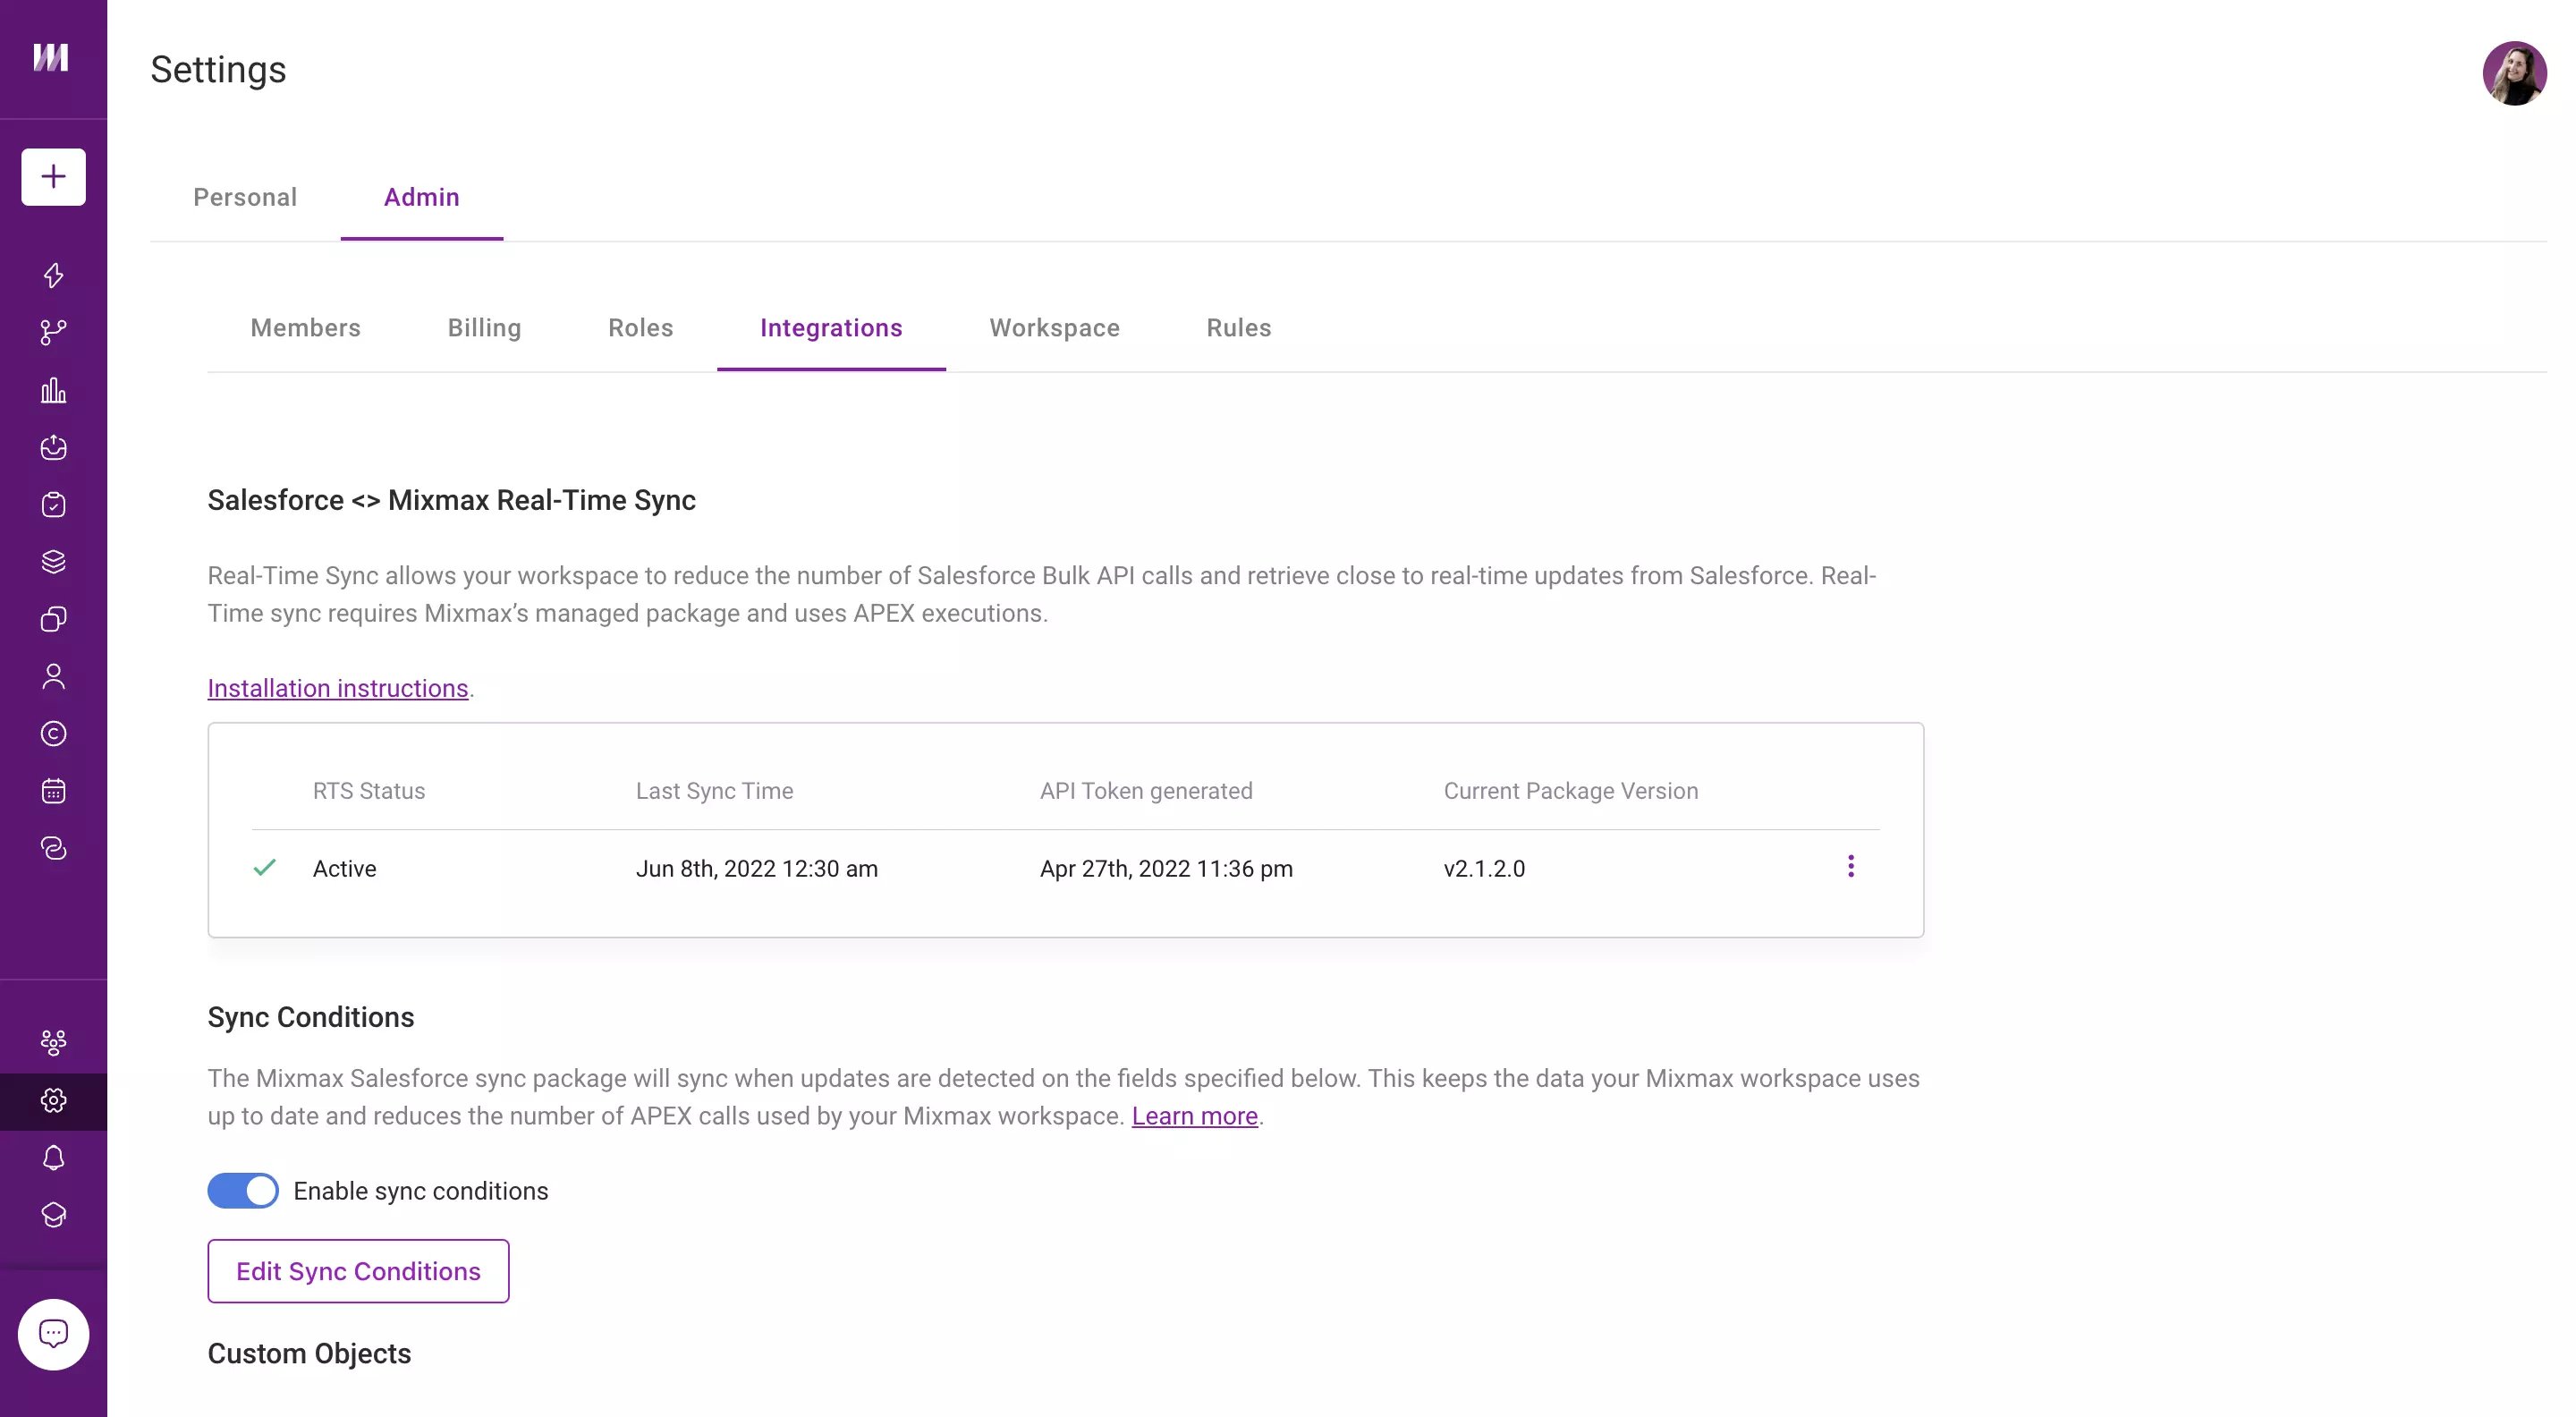Screen dimensions: 2576x1417
Task: Click the plus compose button
Action: pyautogui.click(x=53, y=177)
